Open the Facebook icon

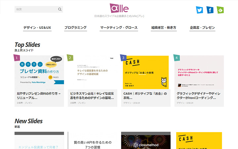210,10
